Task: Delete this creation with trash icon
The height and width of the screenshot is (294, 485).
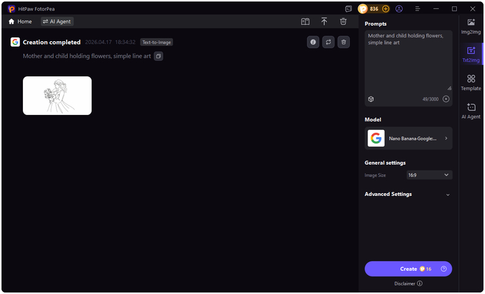Action: pos(344,42)
